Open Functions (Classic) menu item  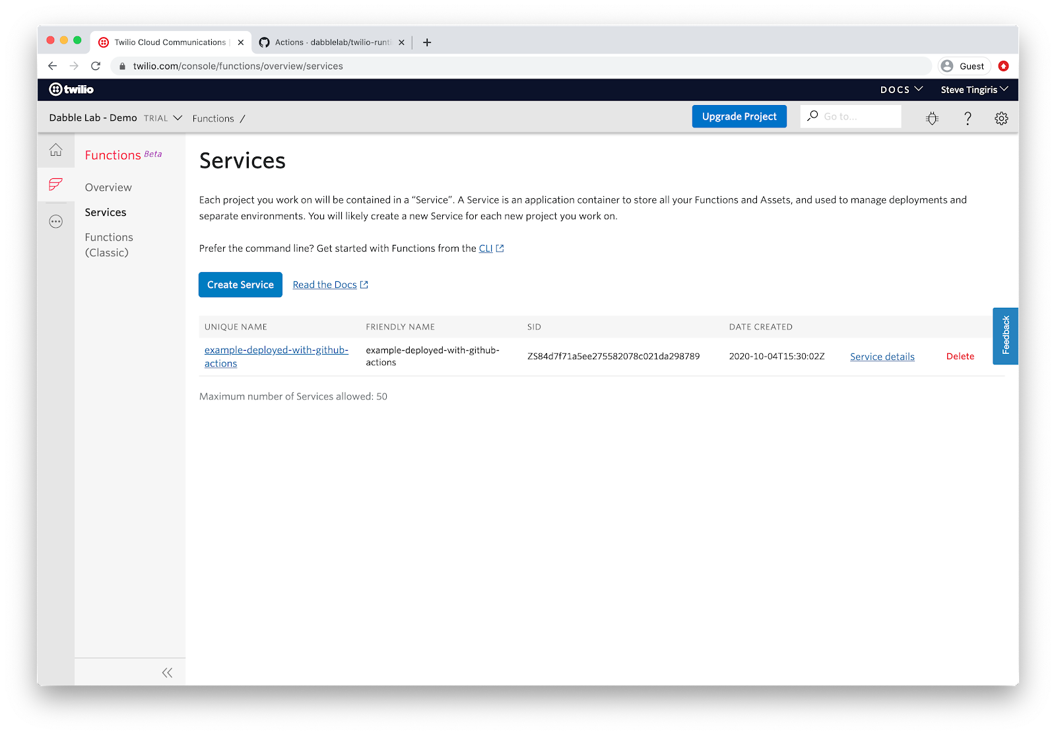click(109, 244)
